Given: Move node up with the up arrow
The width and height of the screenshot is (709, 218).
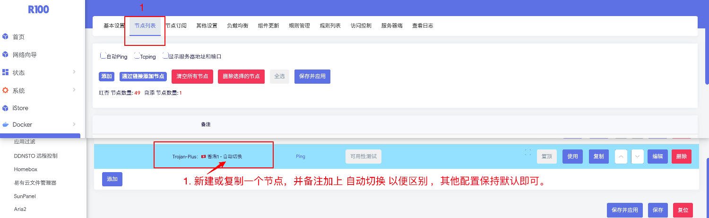Looking at the screenshot, I should point(621,157).
